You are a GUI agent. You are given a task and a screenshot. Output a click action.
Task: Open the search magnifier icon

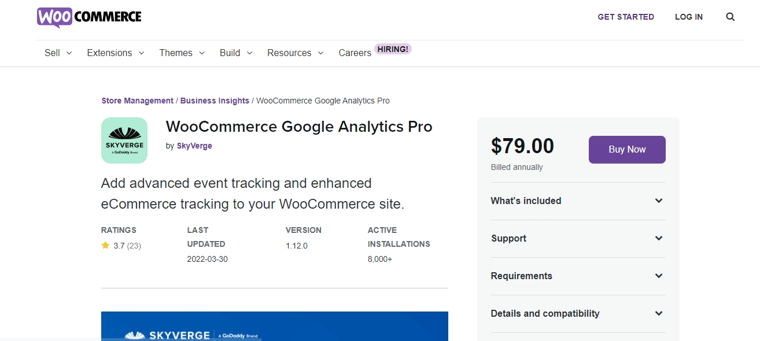[x=731, y=17]
